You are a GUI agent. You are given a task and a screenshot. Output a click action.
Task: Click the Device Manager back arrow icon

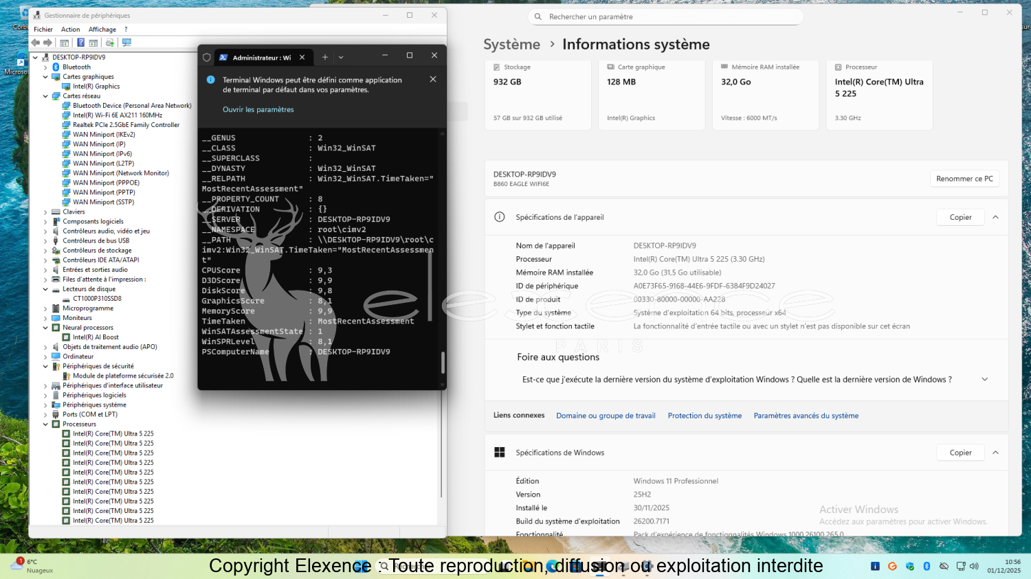click(x=35, y=43)
